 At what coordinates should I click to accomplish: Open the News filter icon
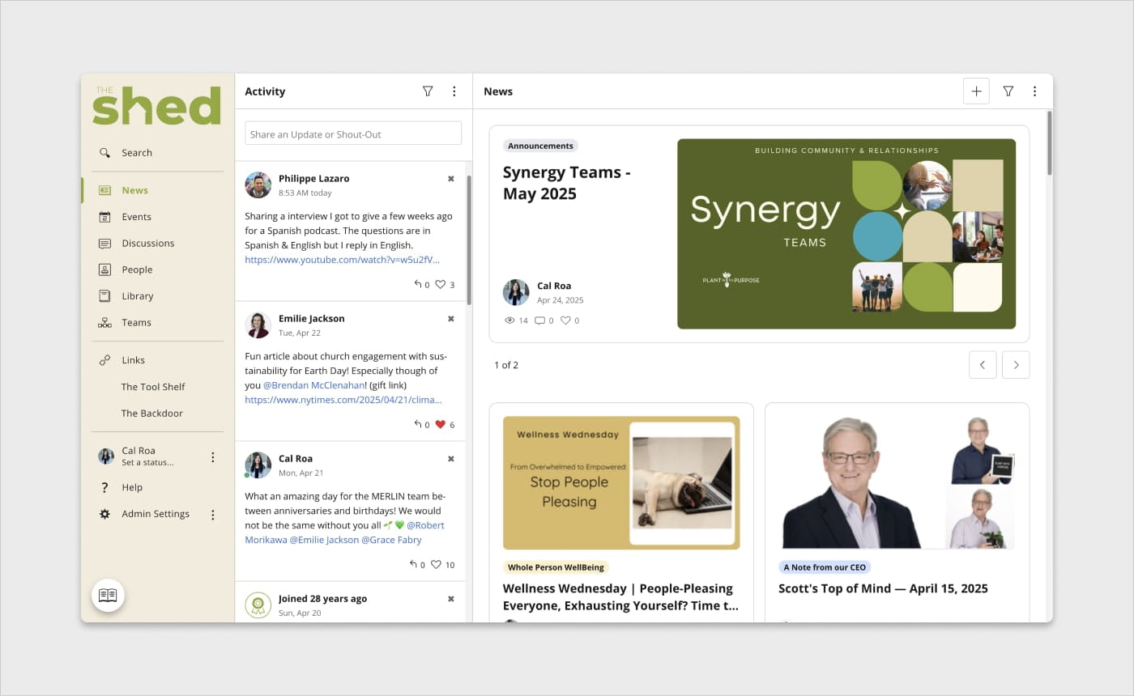pos(1008,91)
